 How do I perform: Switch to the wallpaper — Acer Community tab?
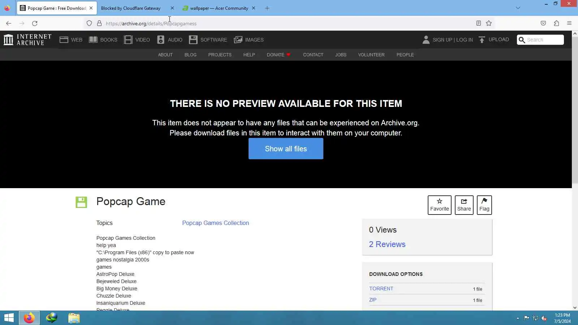coord(219,8)
